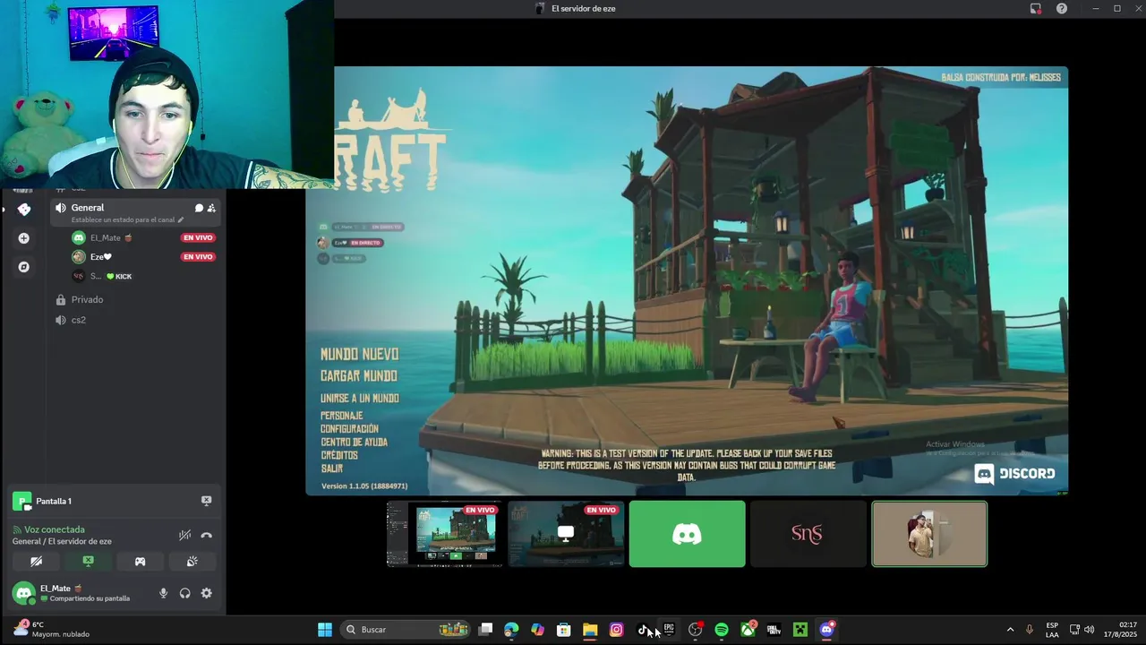Open File Explorer from the taskbar

tap(590, 630)
